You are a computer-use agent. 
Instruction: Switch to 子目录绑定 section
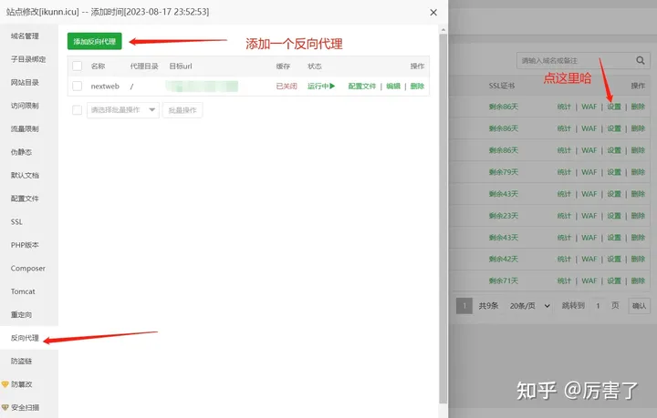(x=28, y=59)
